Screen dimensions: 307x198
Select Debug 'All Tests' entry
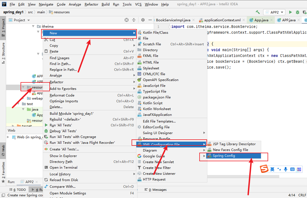coord(89,131)
